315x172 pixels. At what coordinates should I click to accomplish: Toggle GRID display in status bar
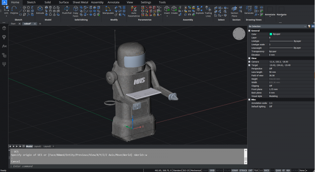coord(212,170)
